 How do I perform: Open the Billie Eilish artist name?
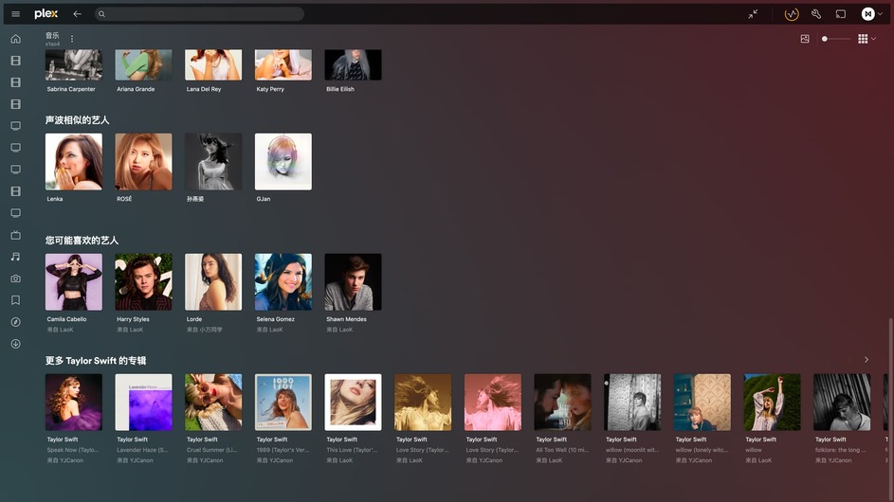pyautogui.click(x=340, y=89)
